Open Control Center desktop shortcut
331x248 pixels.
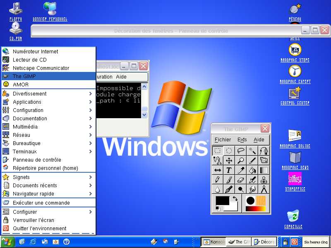[x=295, y=96]
